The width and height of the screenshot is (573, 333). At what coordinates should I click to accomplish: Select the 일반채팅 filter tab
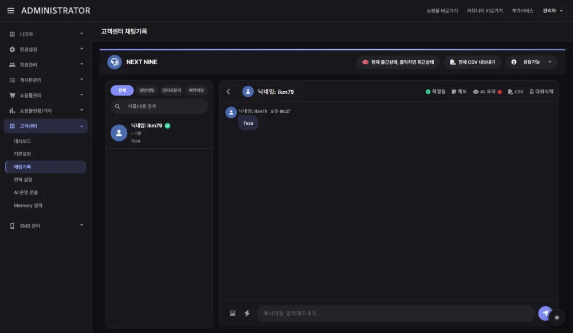[x=147, y=90]
